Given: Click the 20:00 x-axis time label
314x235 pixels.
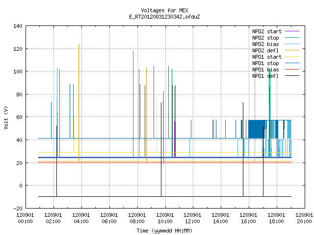Looking at the screenshot, I should pyautogui.click(x=304, y=221).
